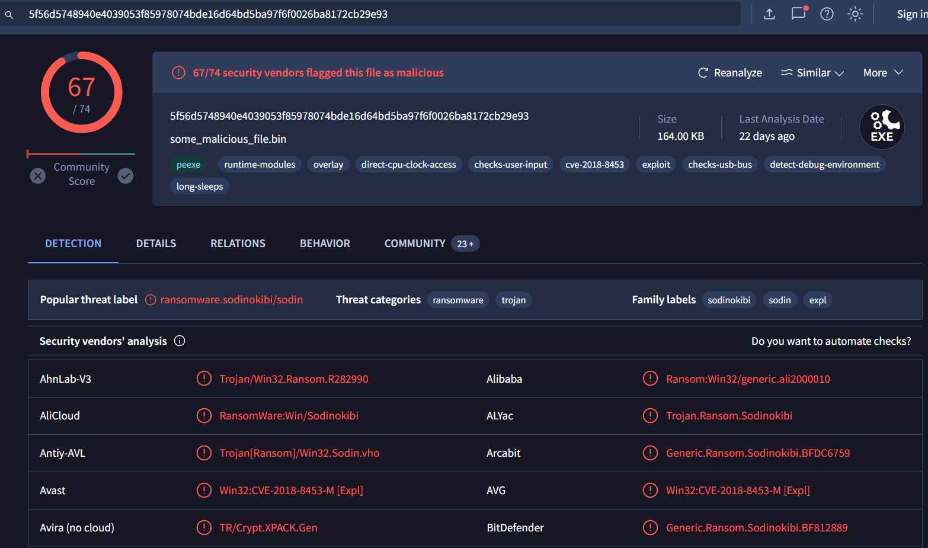Click the community score bar
928x548 pixels.
[81, 154]
